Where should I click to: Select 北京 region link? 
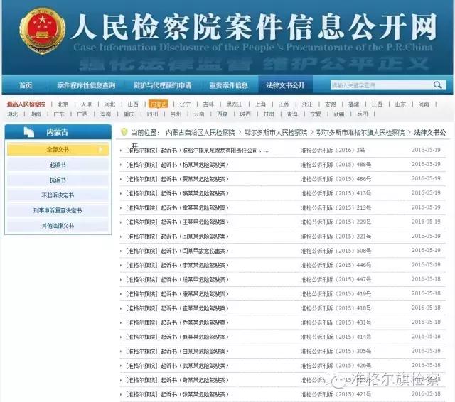63,104
